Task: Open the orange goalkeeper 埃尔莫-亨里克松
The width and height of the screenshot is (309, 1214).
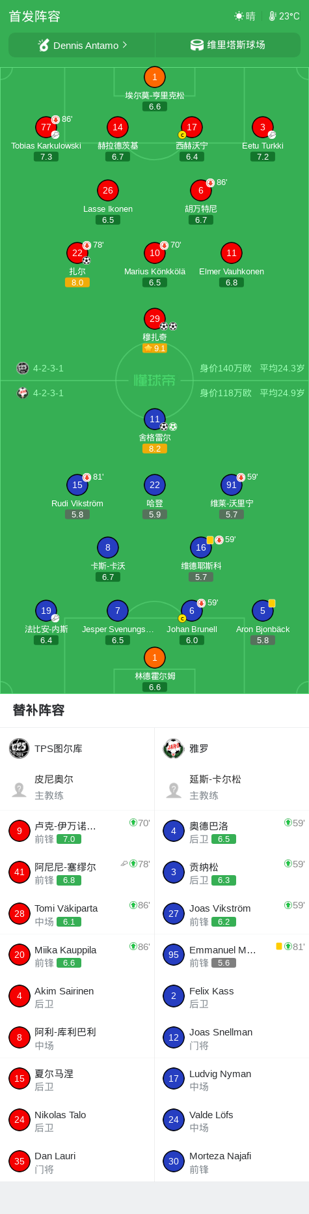Action: [155, 77]
